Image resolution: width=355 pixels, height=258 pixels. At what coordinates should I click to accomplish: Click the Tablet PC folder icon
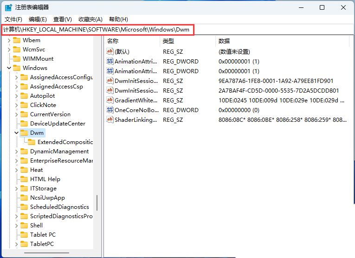(24, 235)
